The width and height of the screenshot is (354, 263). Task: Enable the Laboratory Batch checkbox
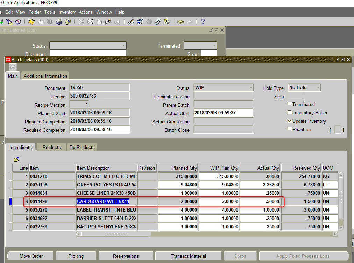click(290, 113)
